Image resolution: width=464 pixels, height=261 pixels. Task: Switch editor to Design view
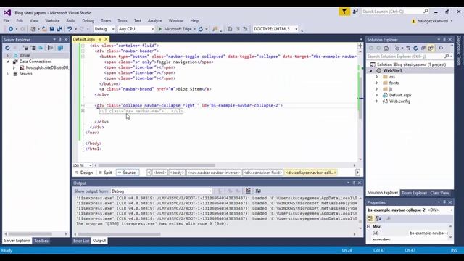[84, 173]
